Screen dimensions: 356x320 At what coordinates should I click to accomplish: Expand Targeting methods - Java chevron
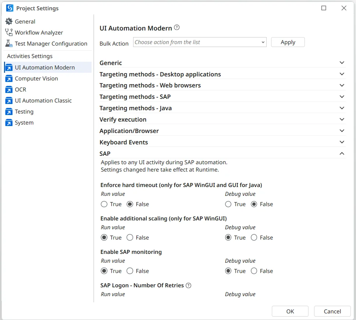pos(342,108)
